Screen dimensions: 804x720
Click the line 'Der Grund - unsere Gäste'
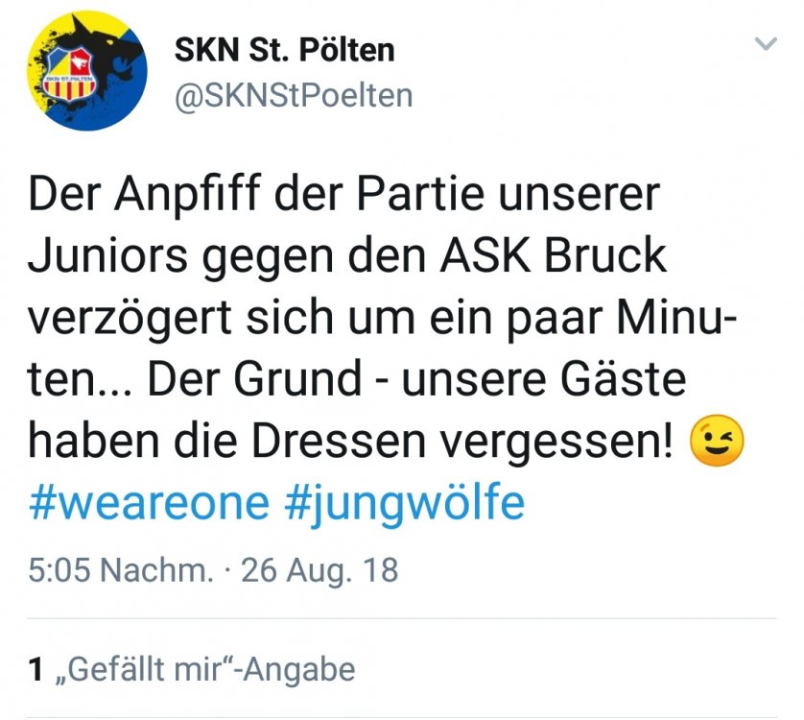pyautogui.click(x=416, y=379)
